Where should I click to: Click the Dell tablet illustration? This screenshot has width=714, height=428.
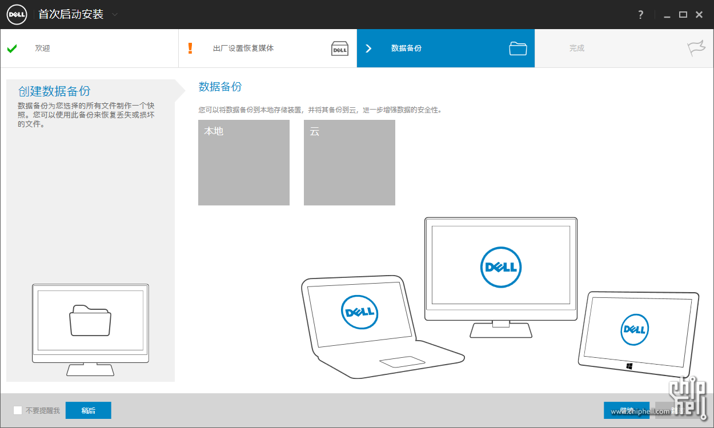[x=638, y=334]
